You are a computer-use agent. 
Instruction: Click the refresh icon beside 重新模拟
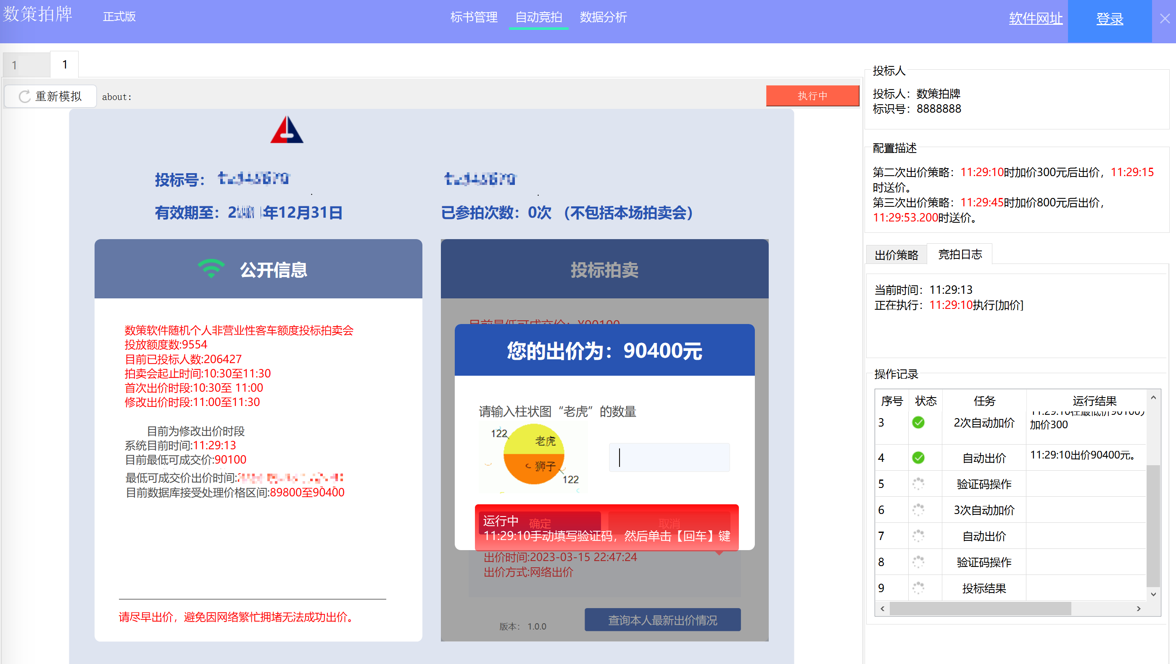click(25, 96)
